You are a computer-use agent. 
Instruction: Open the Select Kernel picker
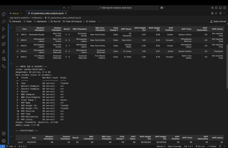(x=218, y=21)
